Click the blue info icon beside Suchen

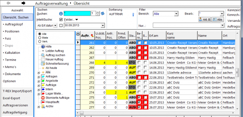click(x=61, y=14)
